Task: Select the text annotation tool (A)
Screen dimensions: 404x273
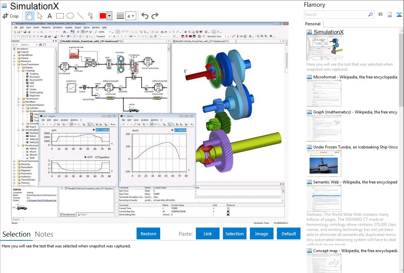Action: point(50,16)
